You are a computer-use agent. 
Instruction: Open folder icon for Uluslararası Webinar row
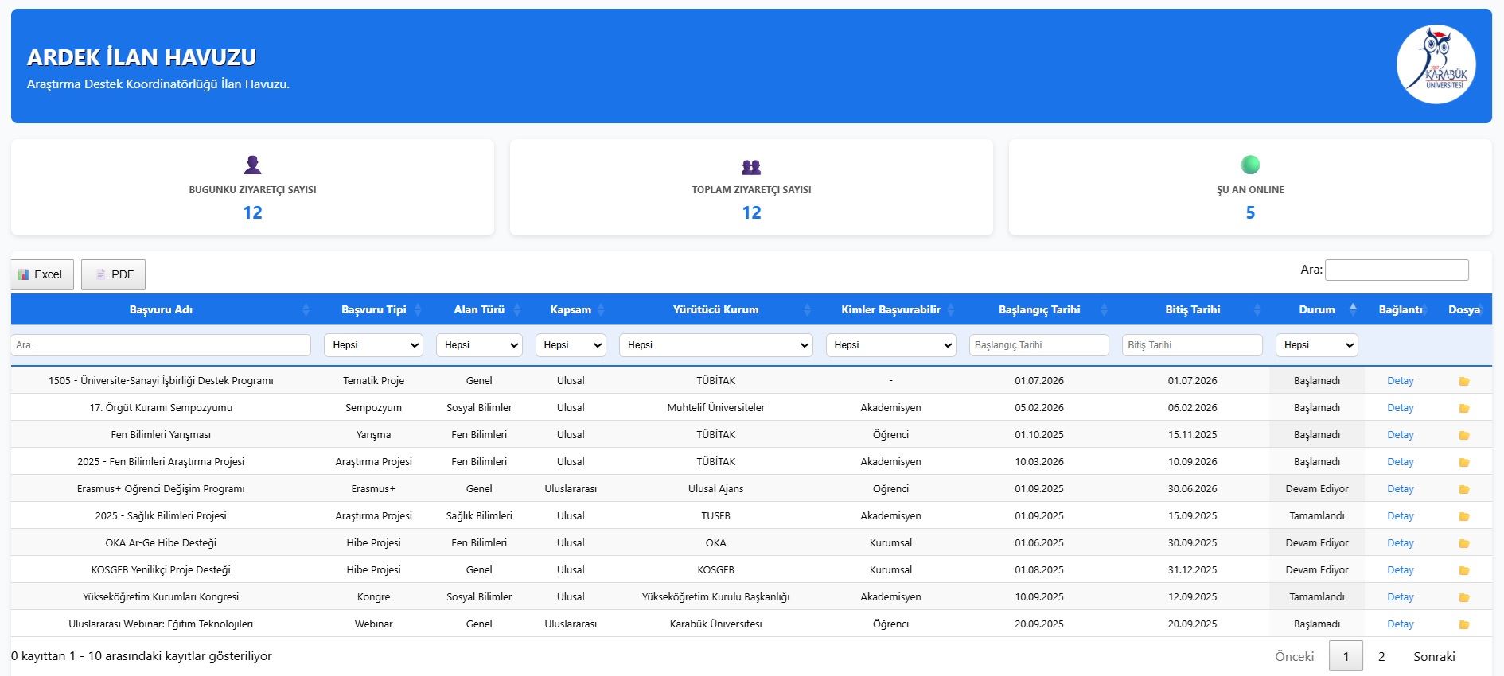pyautogui.click(x=1463, y=624)
